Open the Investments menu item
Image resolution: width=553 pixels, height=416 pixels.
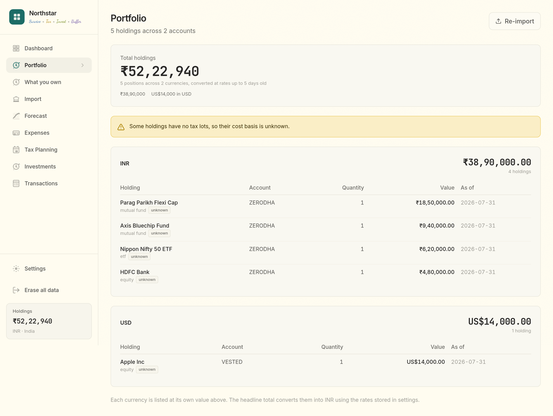[49, 167]
